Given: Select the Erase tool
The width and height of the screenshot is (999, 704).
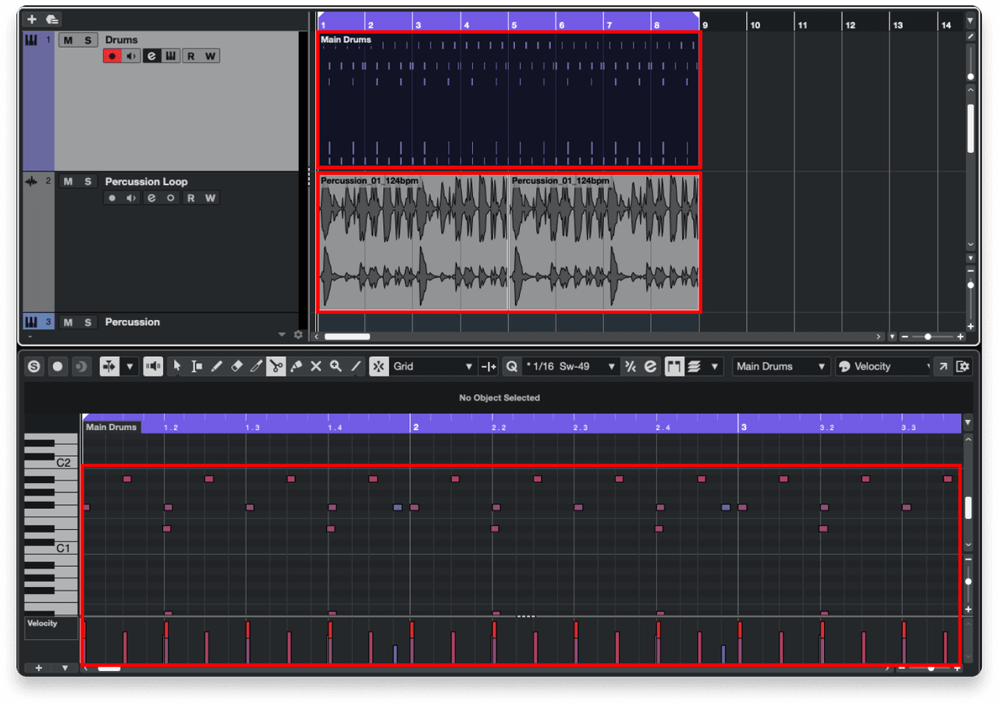Looking at the screenshot, I should click(236, 366).
